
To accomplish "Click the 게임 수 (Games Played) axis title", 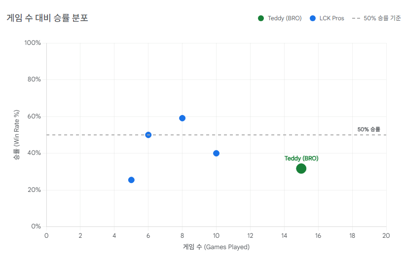I will pos(216,247).
